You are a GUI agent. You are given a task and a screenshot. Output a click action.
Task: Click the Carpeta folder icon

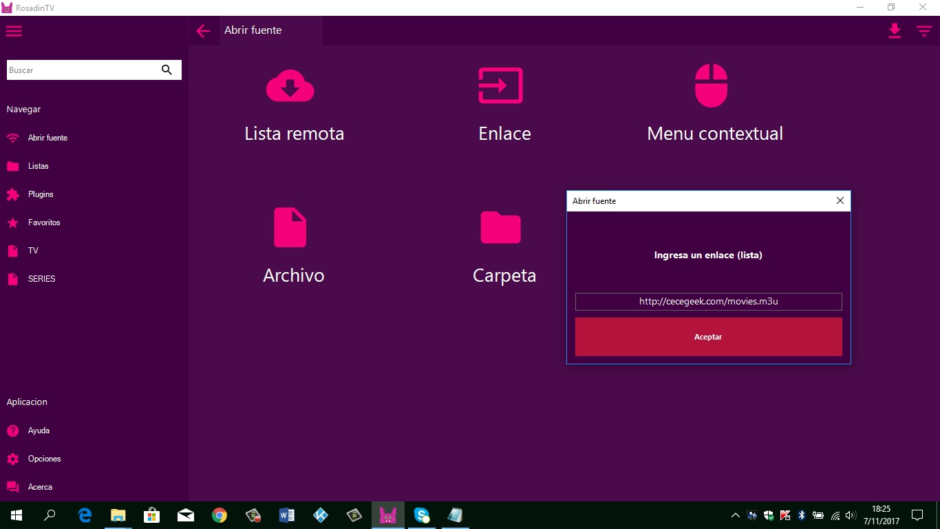point(500,227)
